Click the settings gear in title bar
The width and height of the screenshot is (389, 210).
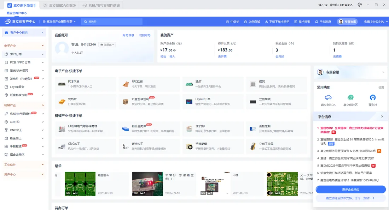pyautogui.click(x=360, y=5)
